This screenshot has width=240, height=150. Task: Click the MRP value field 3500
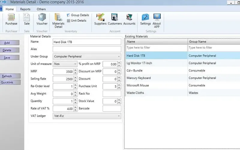(63, 72)
